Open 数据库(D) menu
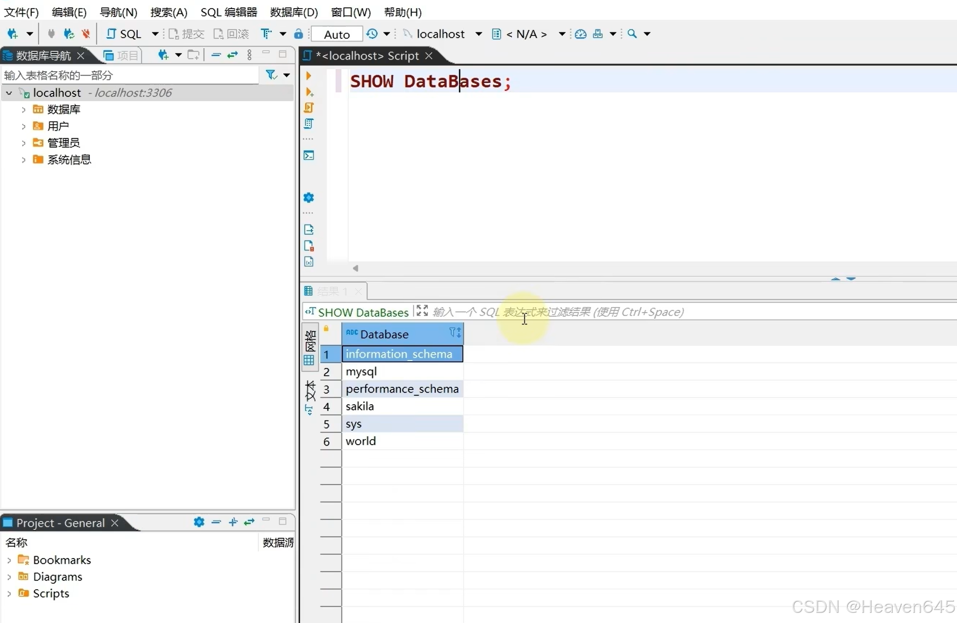 coord(294,12)
